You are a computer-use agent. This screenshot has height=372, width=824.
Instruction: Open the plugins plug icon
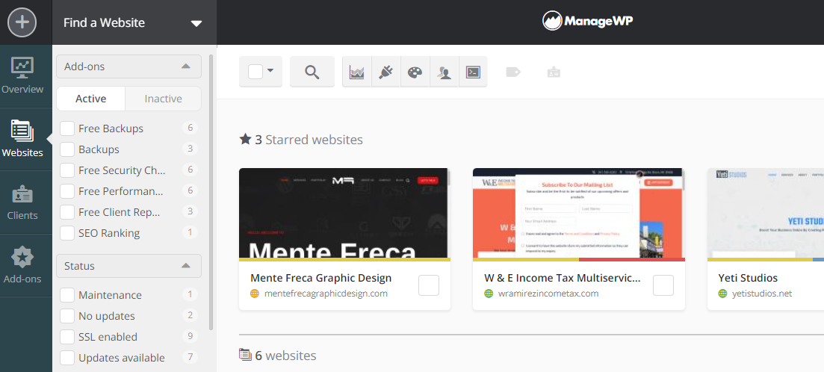click(385, 72)
